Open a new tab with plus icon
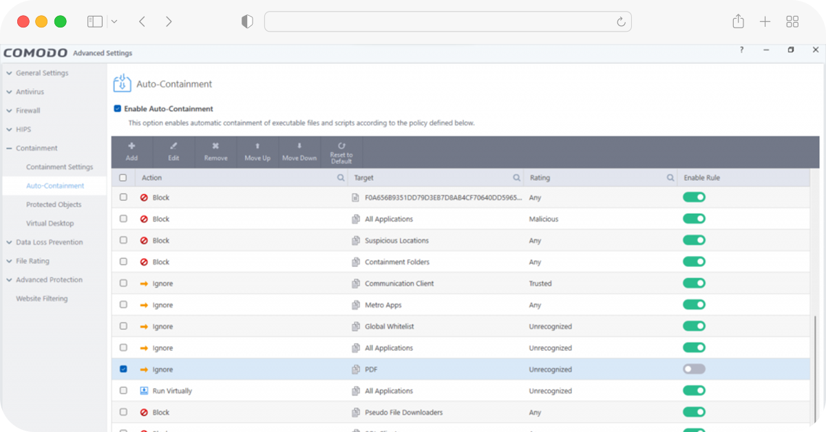The width and height of the screenshot is (826, 432). click(765, 21)
